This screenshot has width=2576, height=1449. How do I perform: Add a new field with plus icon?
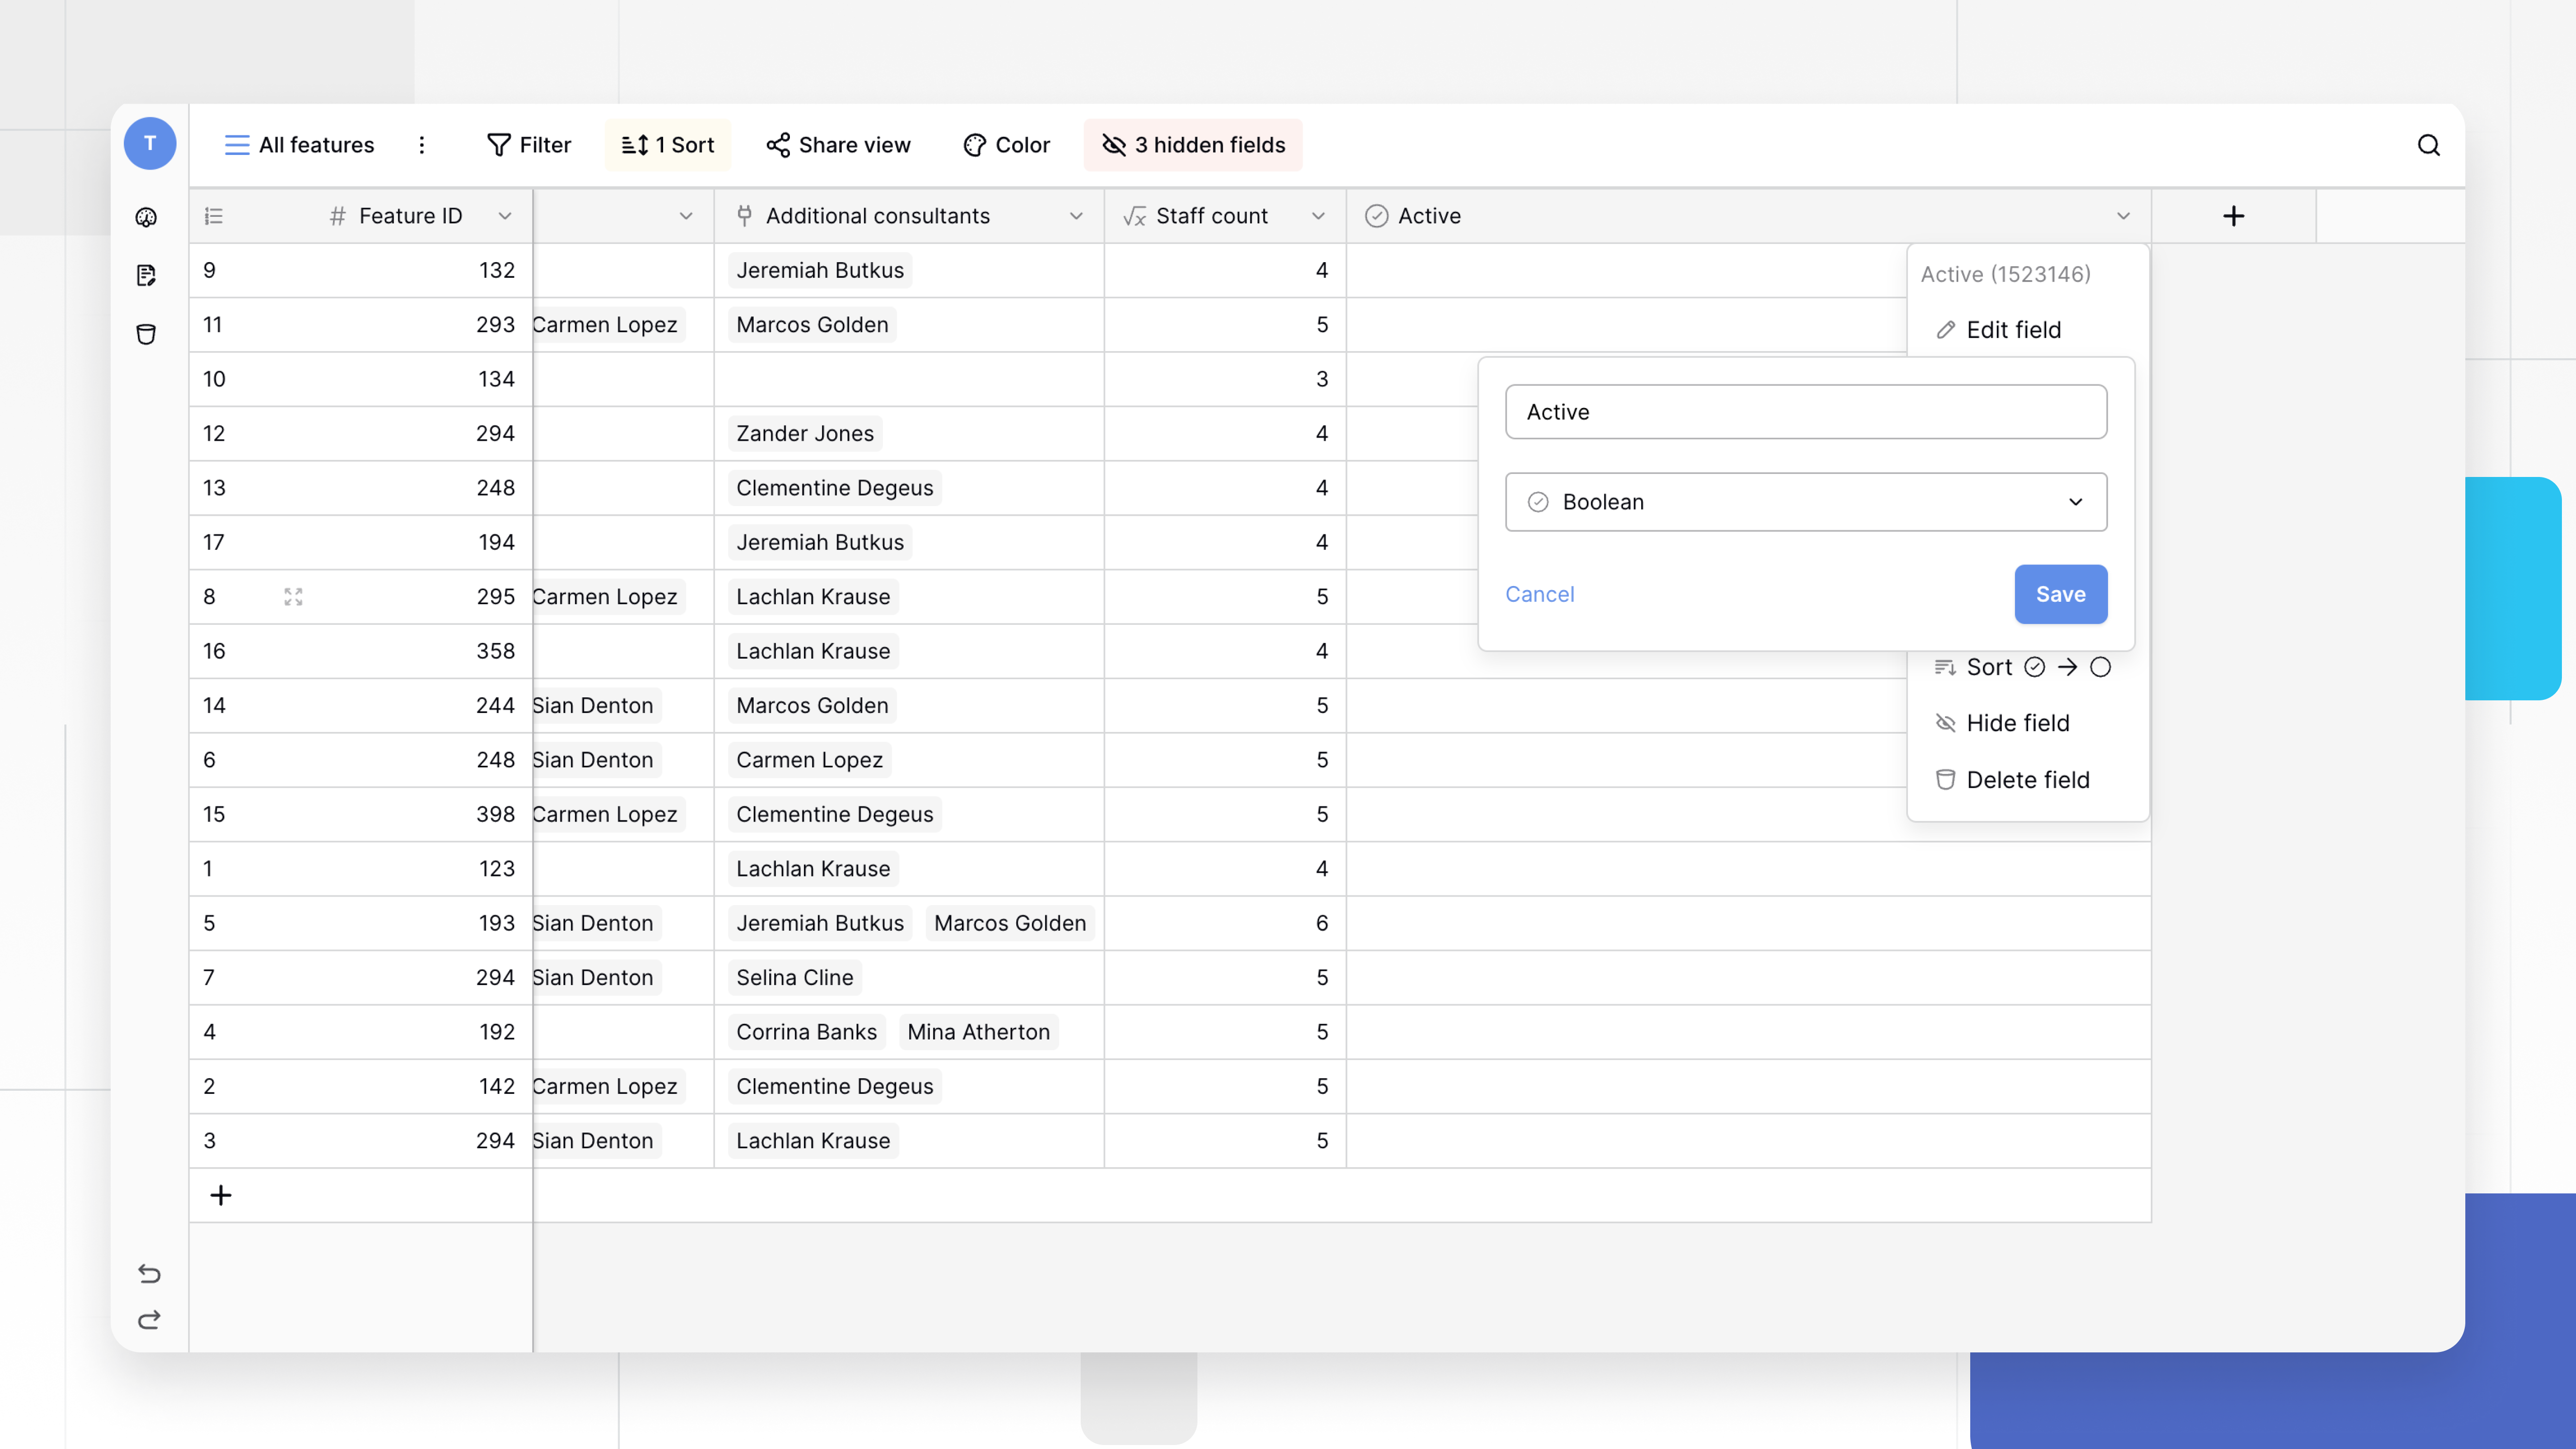(2233, 216)
